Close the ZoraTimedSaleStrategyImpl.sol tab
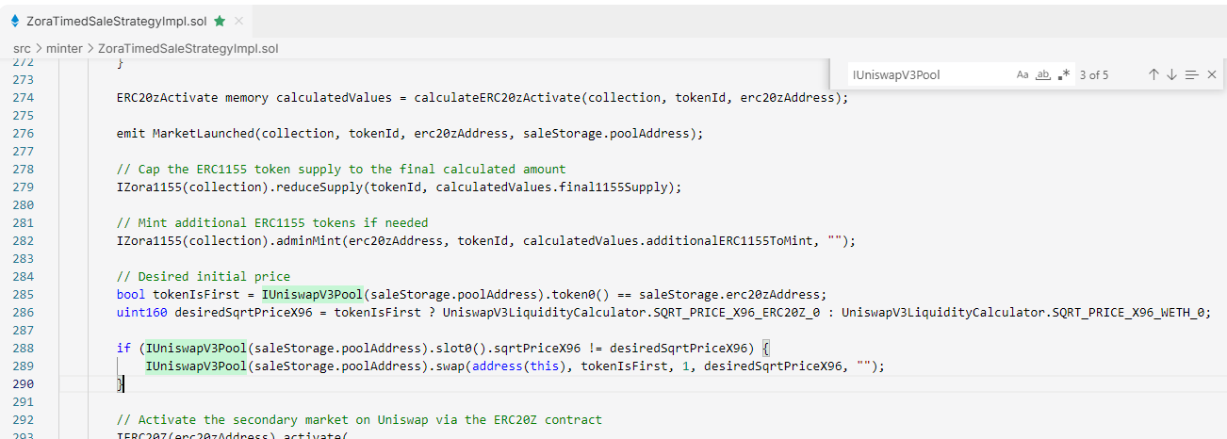 (x=239, y=20)
